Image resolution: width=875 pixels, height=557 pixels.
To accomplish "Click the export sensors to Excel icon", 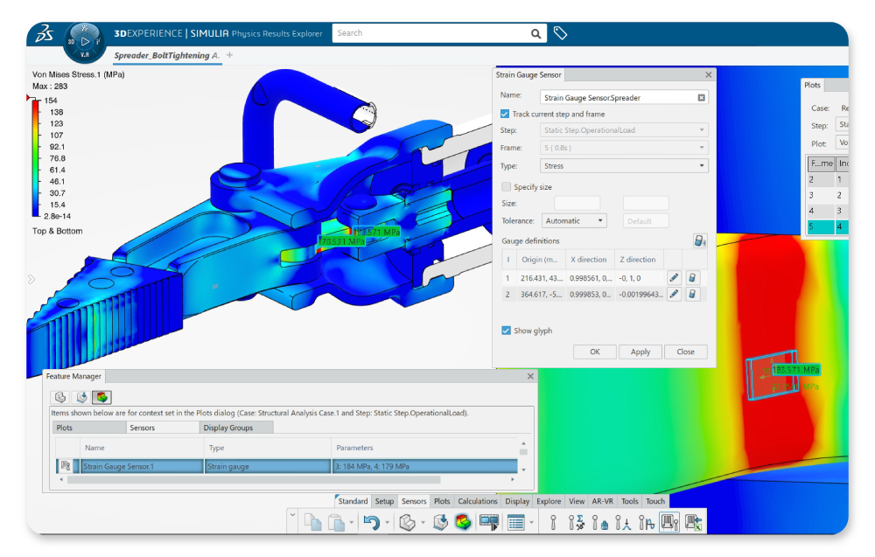I will pyautogui.click(x=694, y=522).
